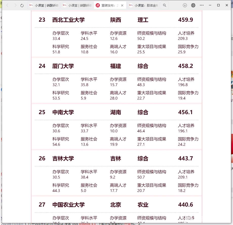
Task: Click 服务社会 value 13.6
Action: pos(85,144)
